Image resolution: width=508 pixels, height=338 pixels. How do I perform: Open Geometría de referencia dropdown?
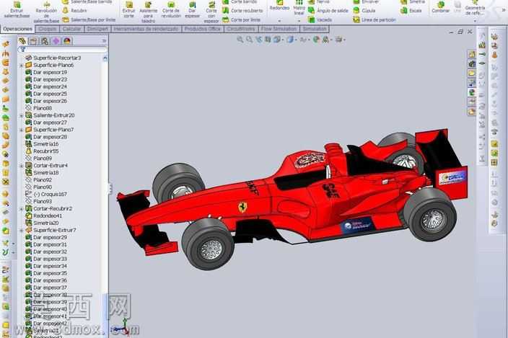[x=475, y=21]
